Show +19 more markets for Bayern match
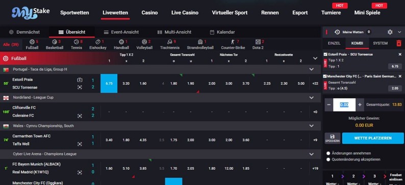The height and width of the screenshot is (185, 405). pos(315,169)
